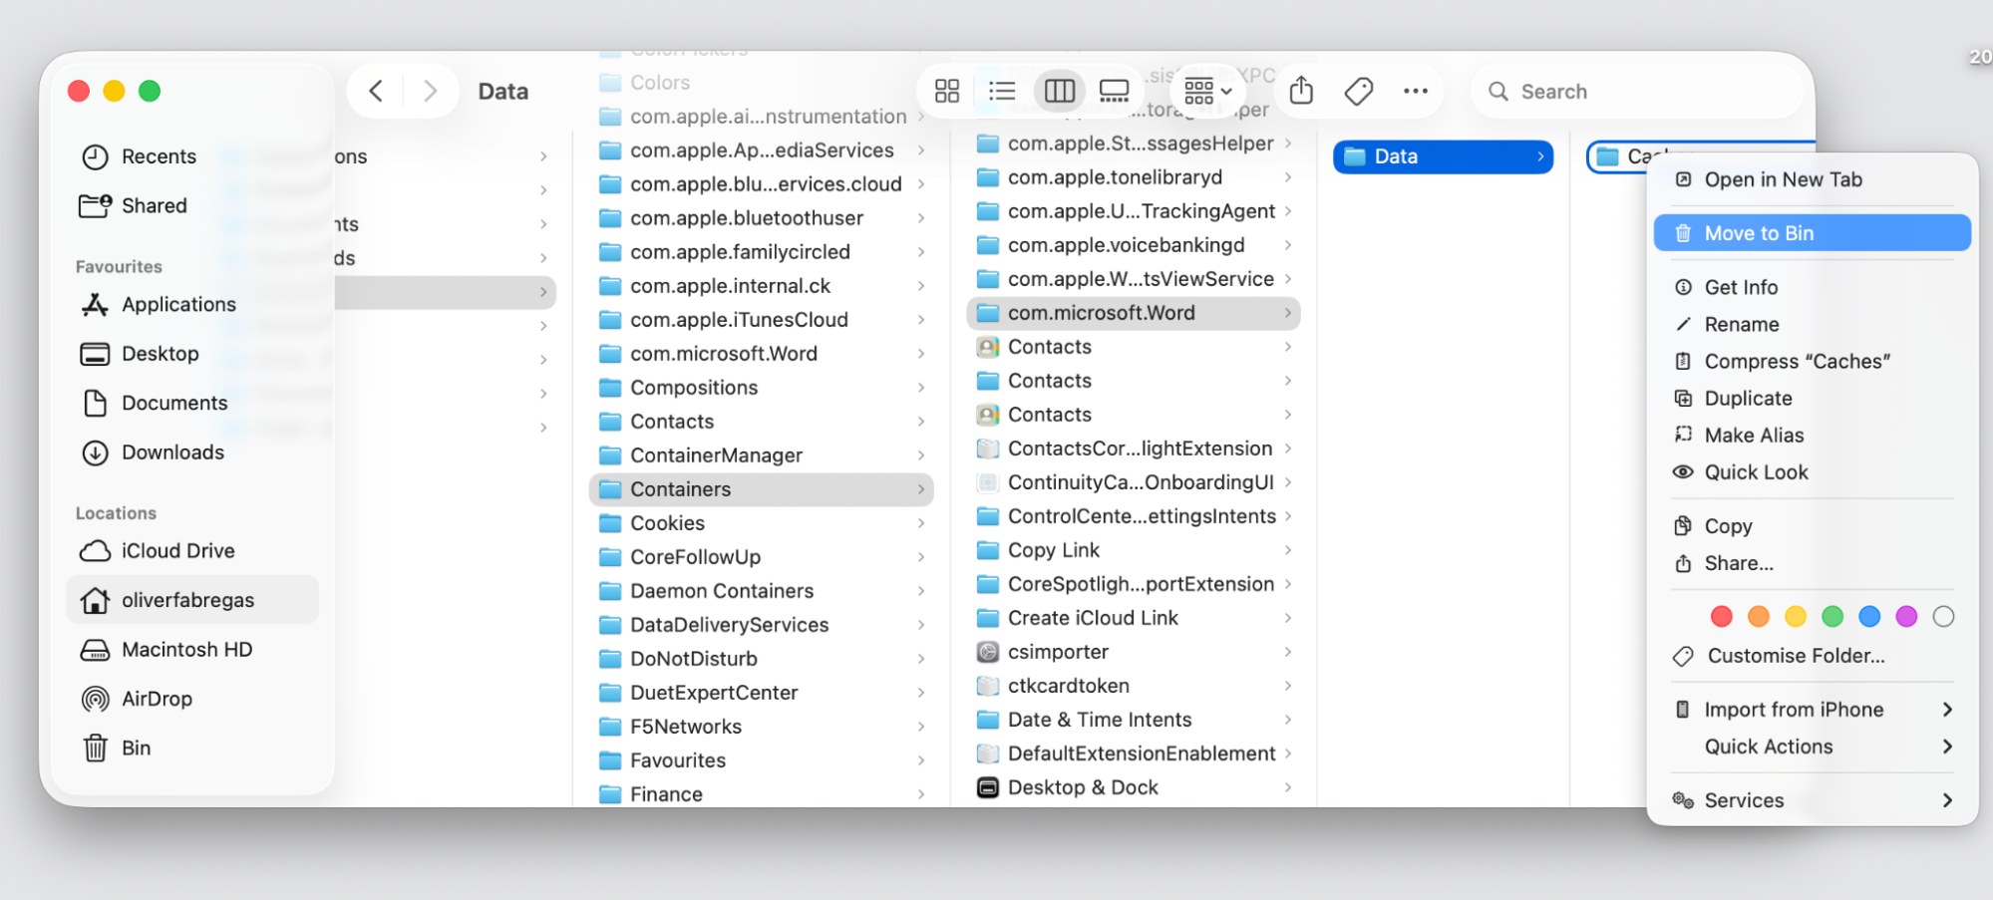This screenshot has width=1993, height=900.
Task: Select the Copy Link item
Action: click(1133, 550)
